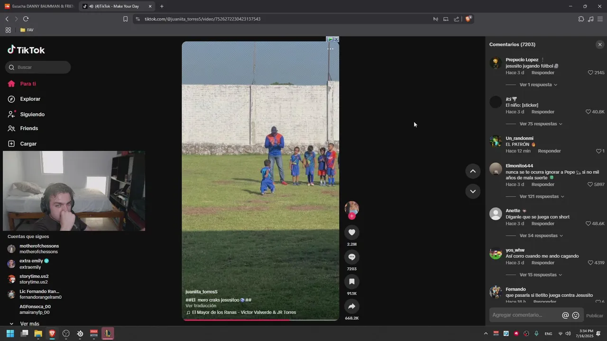
Task: Like Anette's comment about shorts
Action: pyautogui.click(x=589, y=224)
